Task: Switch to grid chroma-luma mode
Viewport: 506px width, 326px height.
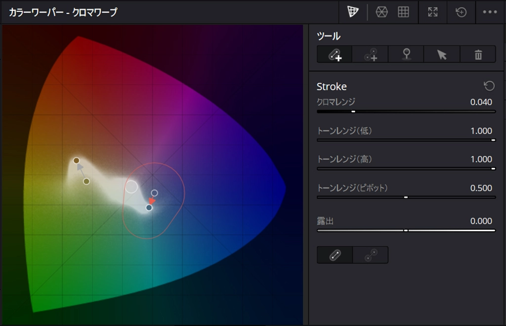Action: [403, 12]
